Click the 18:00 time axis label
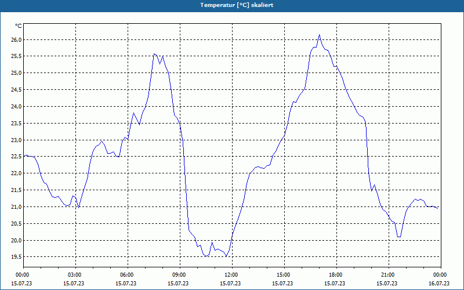464x290 pixels. (x=336, y=275)
